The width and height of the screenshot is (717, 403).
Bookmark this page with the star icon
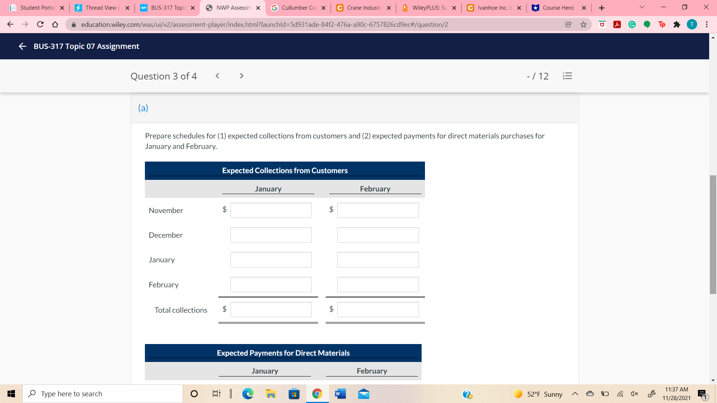pos(583,25)
